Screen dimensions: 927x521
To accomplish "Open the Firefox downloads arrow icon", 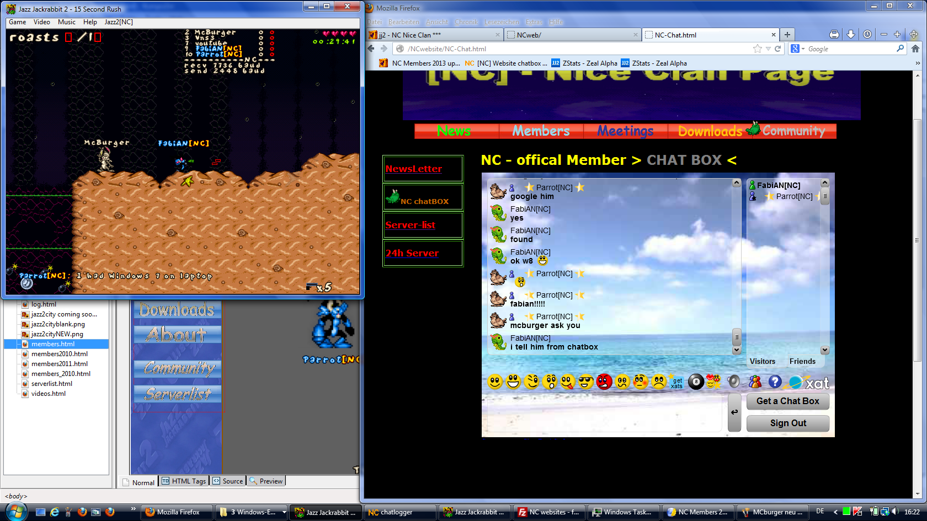I will pyautogui.click(x=850, y=34).
